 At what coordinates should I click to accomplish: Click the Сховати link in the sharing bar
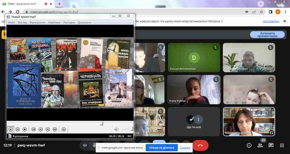(185, 148)
